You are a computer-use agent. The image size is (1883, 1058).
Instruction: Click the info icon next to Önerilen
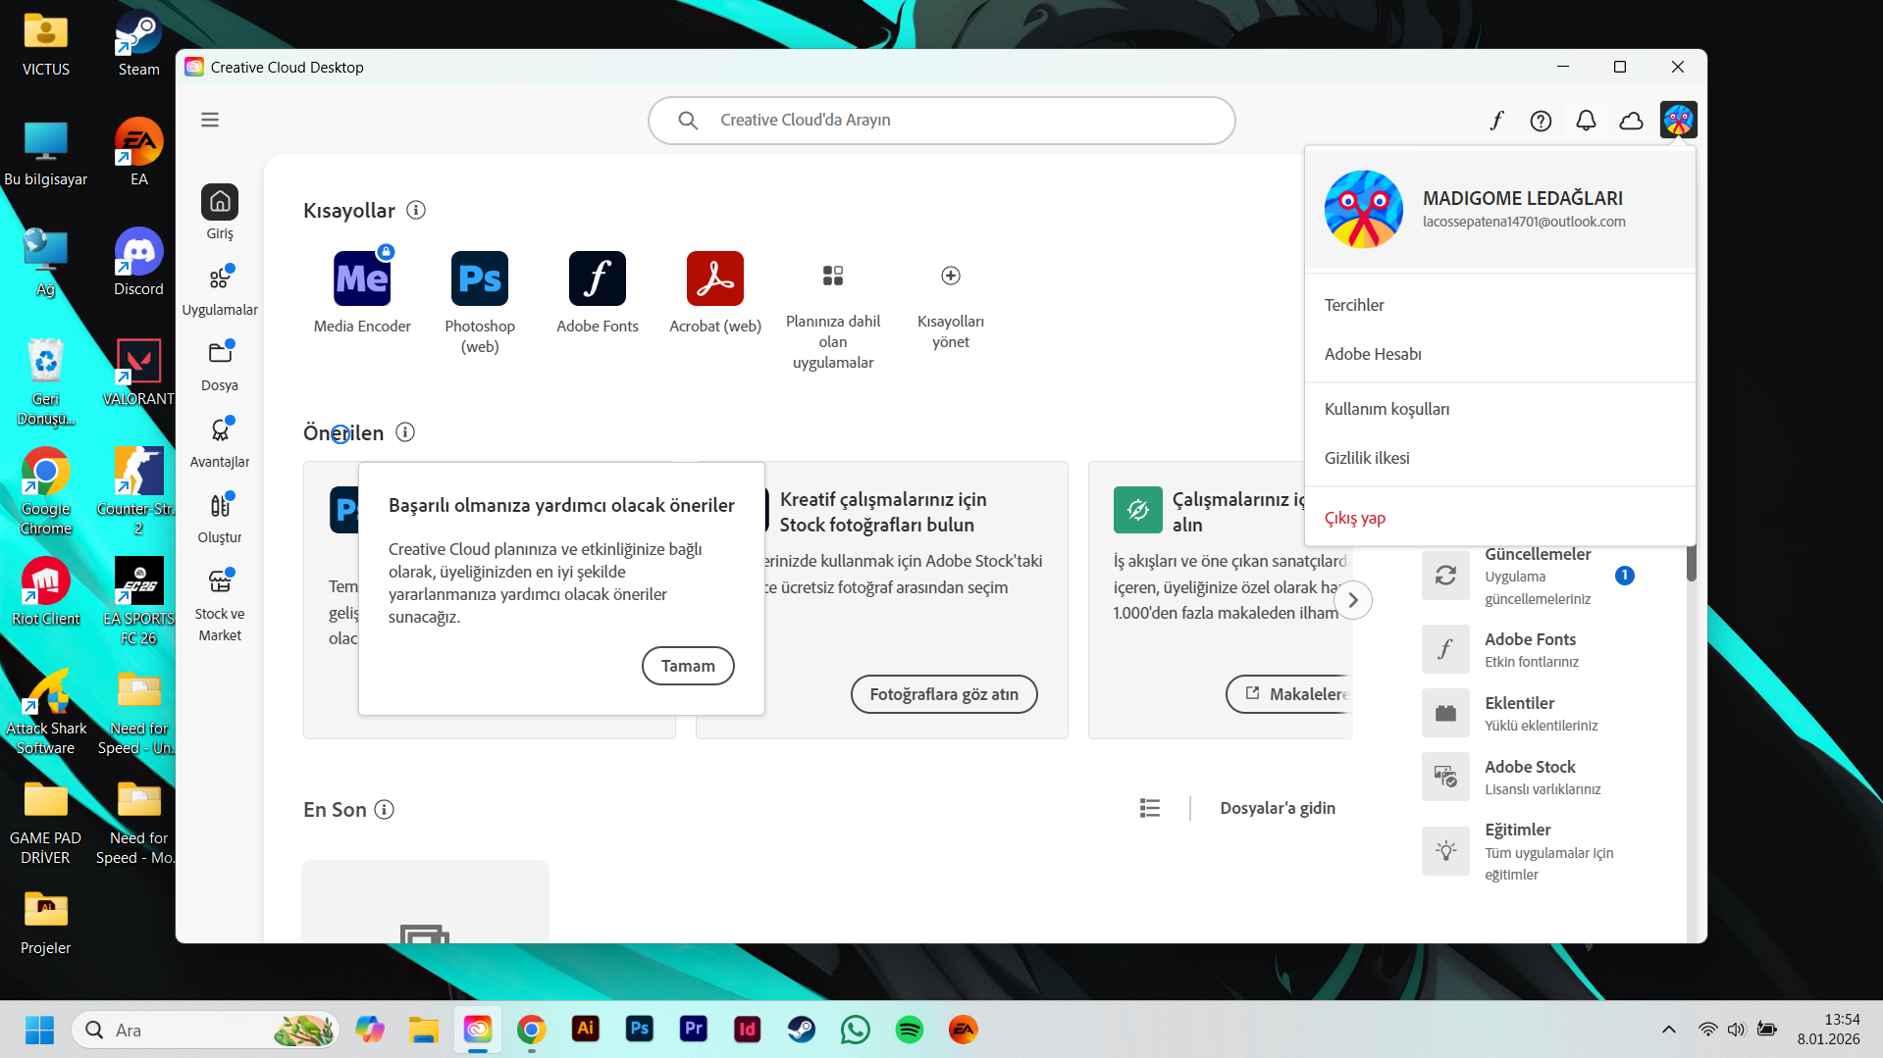(405, 432)
